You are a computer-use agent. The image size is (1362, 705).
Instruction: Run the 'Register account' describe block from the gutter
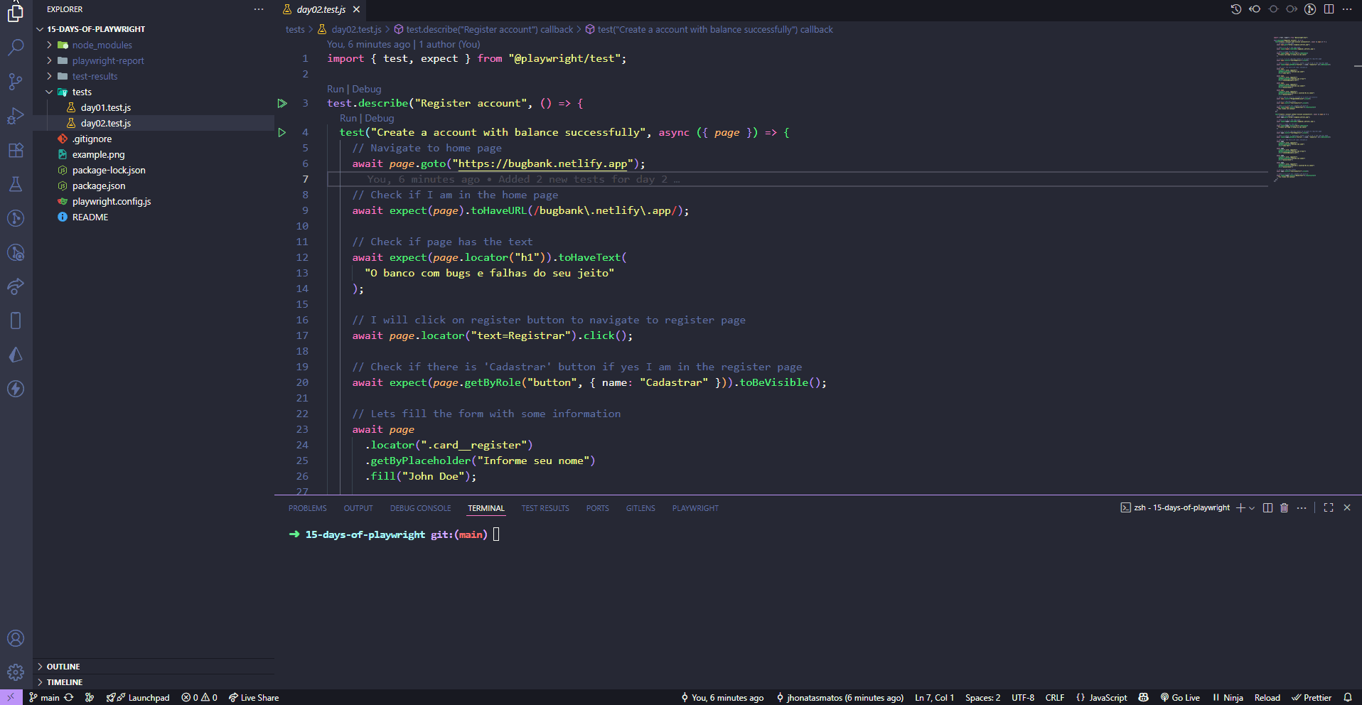(282, 104)
